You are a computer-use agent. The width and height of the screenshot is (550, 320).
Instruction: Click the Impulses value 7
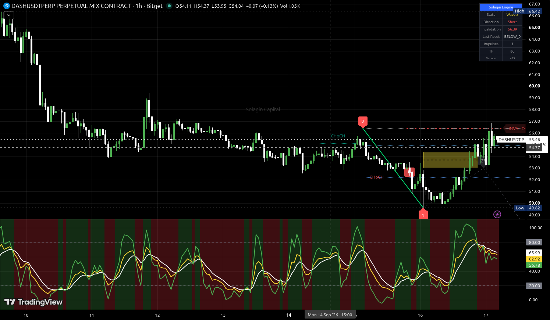click(512, 44)
